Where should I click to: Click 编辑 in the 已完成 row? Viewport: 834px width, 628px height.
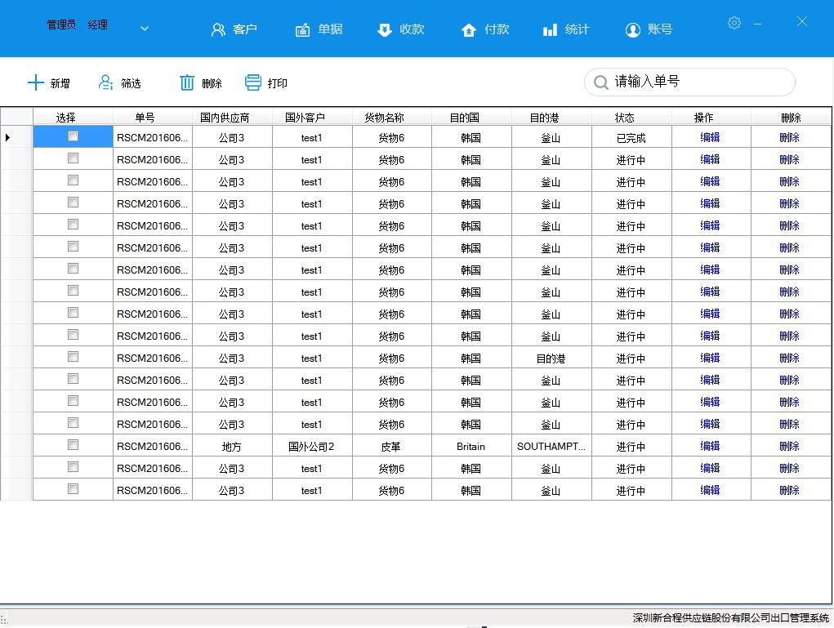tap(710, 137)
